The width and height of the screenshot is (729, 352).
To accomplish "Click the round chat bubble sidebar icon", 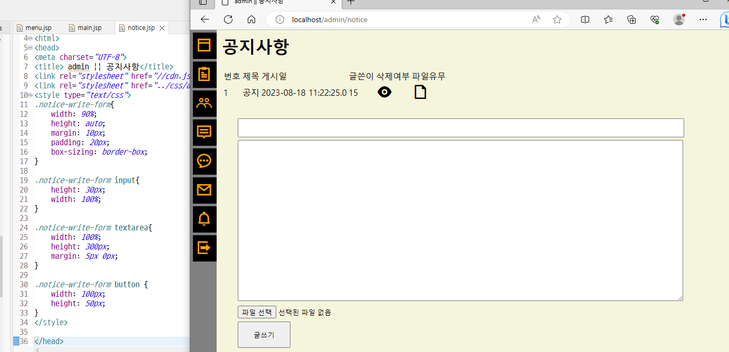I will pos(204,161).
